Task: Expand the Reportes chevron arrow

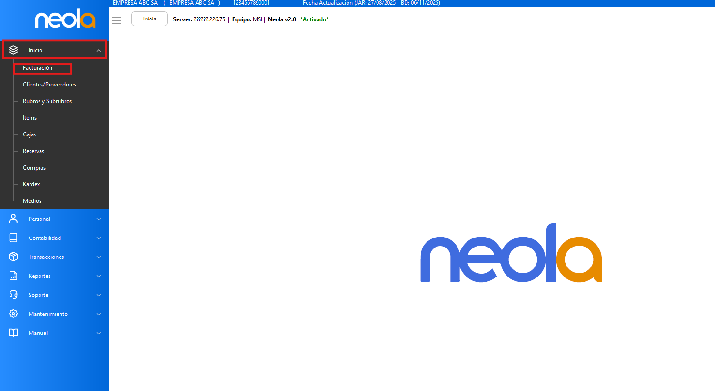Action: point(99,276)
